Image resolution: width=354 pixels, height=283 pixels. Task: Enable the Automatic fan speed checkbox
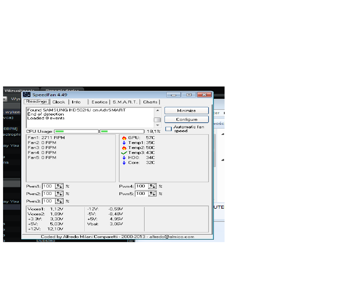point(168,129)
